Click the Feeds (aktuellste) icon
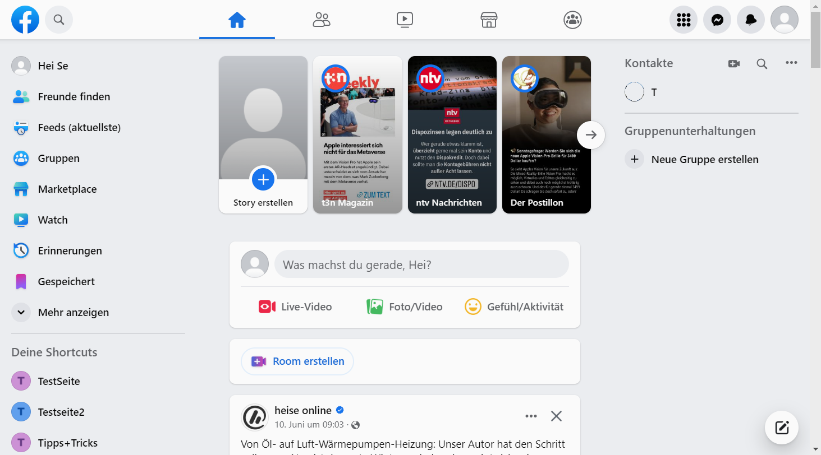The image size is (821, 455). pos(21,127)
